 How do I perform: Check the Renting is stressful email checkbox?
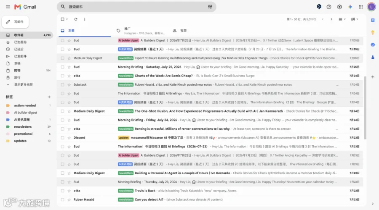[63, 129]
